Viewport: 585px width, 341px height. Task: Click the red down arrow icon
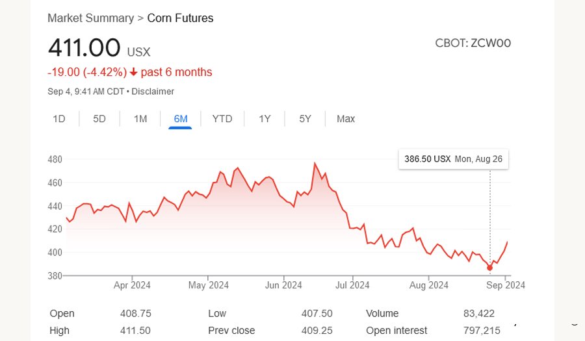(x=133, y=72)
